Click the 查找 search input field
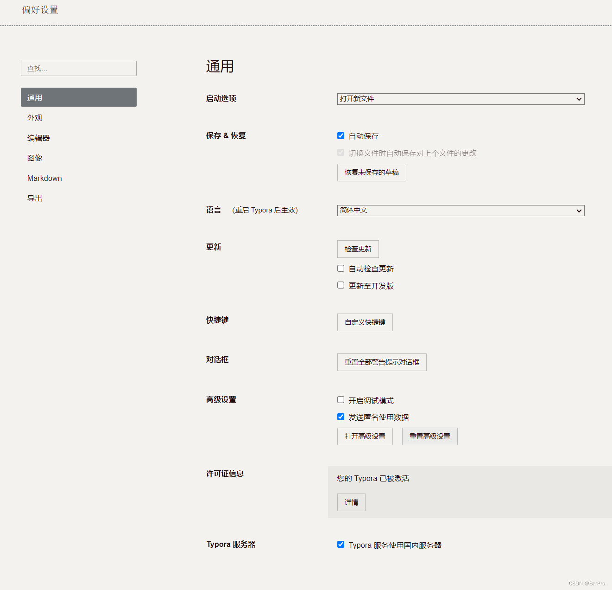This screenshot has height=590, width=612. click(x=79, y=69)
